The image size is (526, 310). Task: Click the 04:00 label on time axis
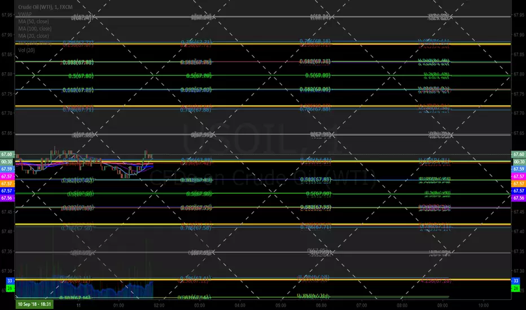pos(240,305)
